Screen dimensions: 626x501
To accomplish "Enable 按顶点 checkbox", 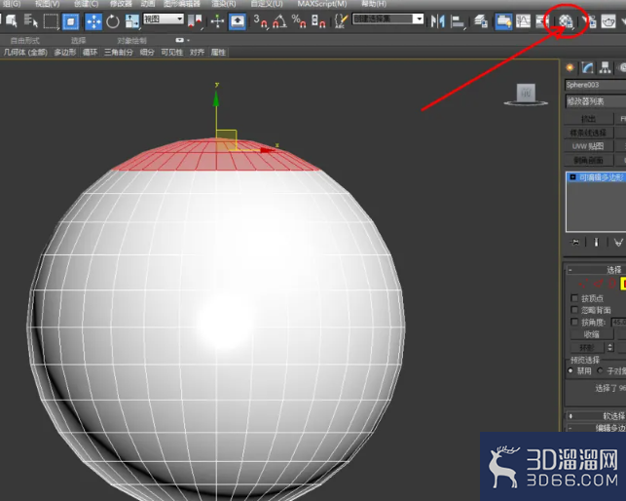I will tap(574, 298).
